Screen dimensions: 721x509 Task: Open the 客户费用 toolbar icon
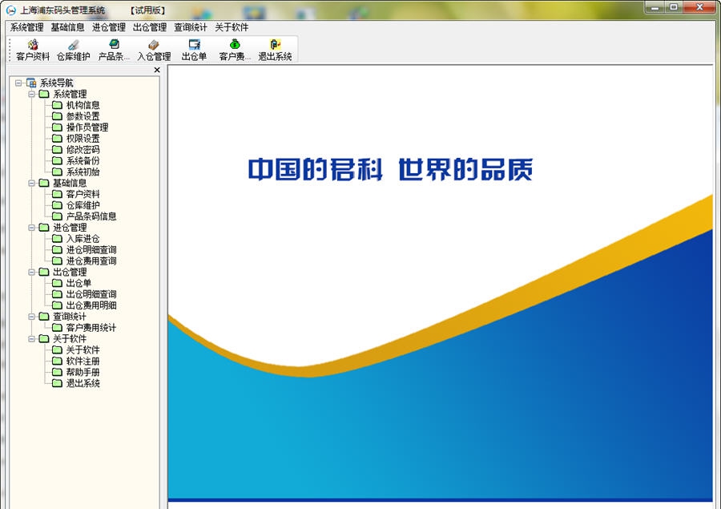[x=235, y=50]
